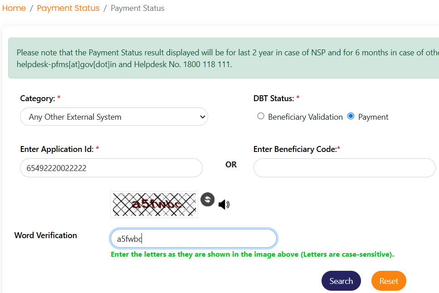The image size is (439, 293).
Task: Play the captcha audio speaker icon
Action: coord(224,205)
